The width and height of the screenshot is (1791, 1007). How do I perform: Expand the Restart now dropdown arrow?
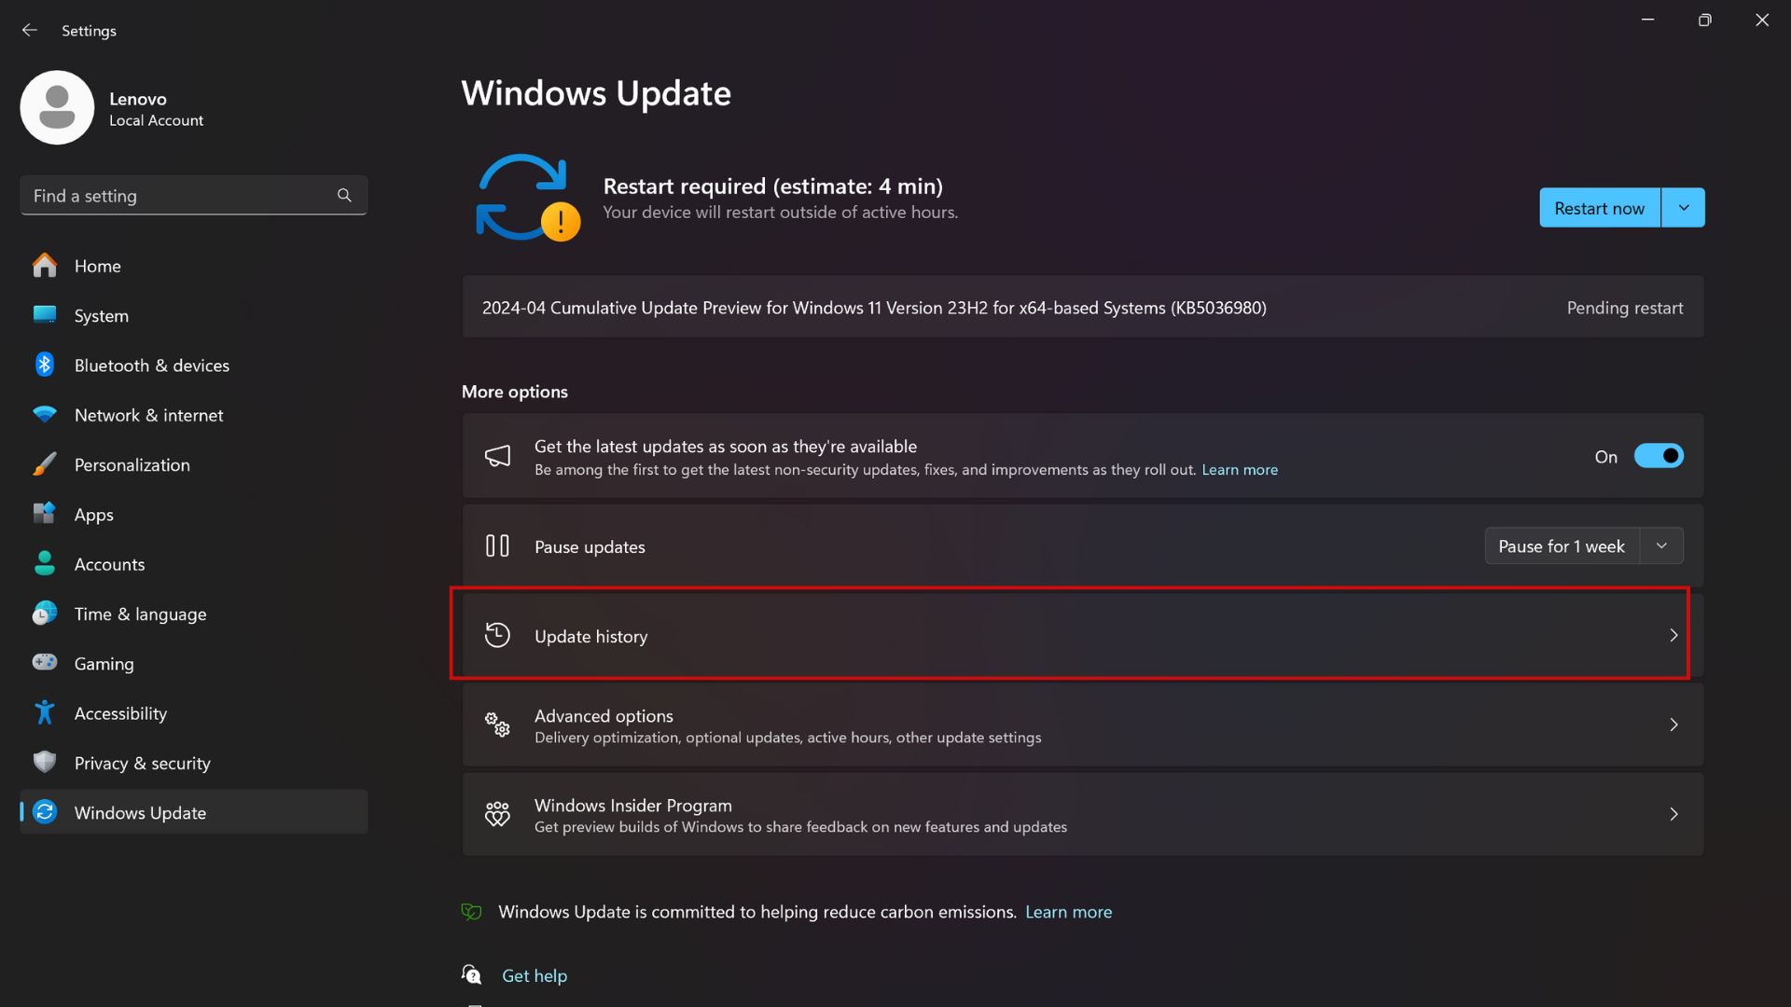pos(1683,208)
